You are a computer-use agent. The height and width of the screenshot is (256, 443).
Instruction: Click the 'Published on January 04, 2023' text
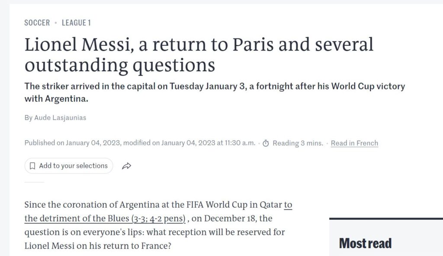tap(73, 143)
